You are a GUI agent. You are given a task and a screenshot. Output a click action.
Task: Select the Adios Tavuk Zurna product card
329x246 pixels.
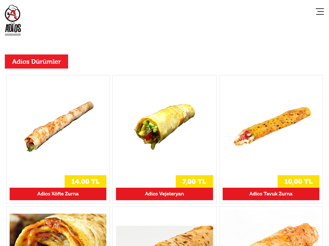point(271,139)
